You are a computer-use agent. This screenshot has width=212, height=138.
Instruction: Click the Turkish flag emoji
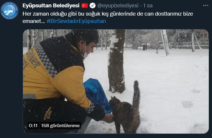(85, 6)
